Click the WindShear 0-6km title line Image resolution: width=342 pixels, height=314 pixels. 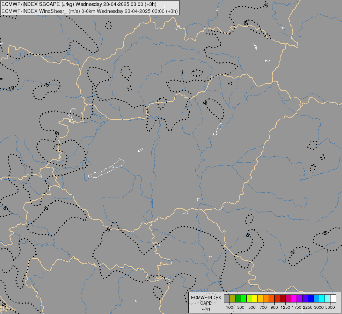click(89, 11)
